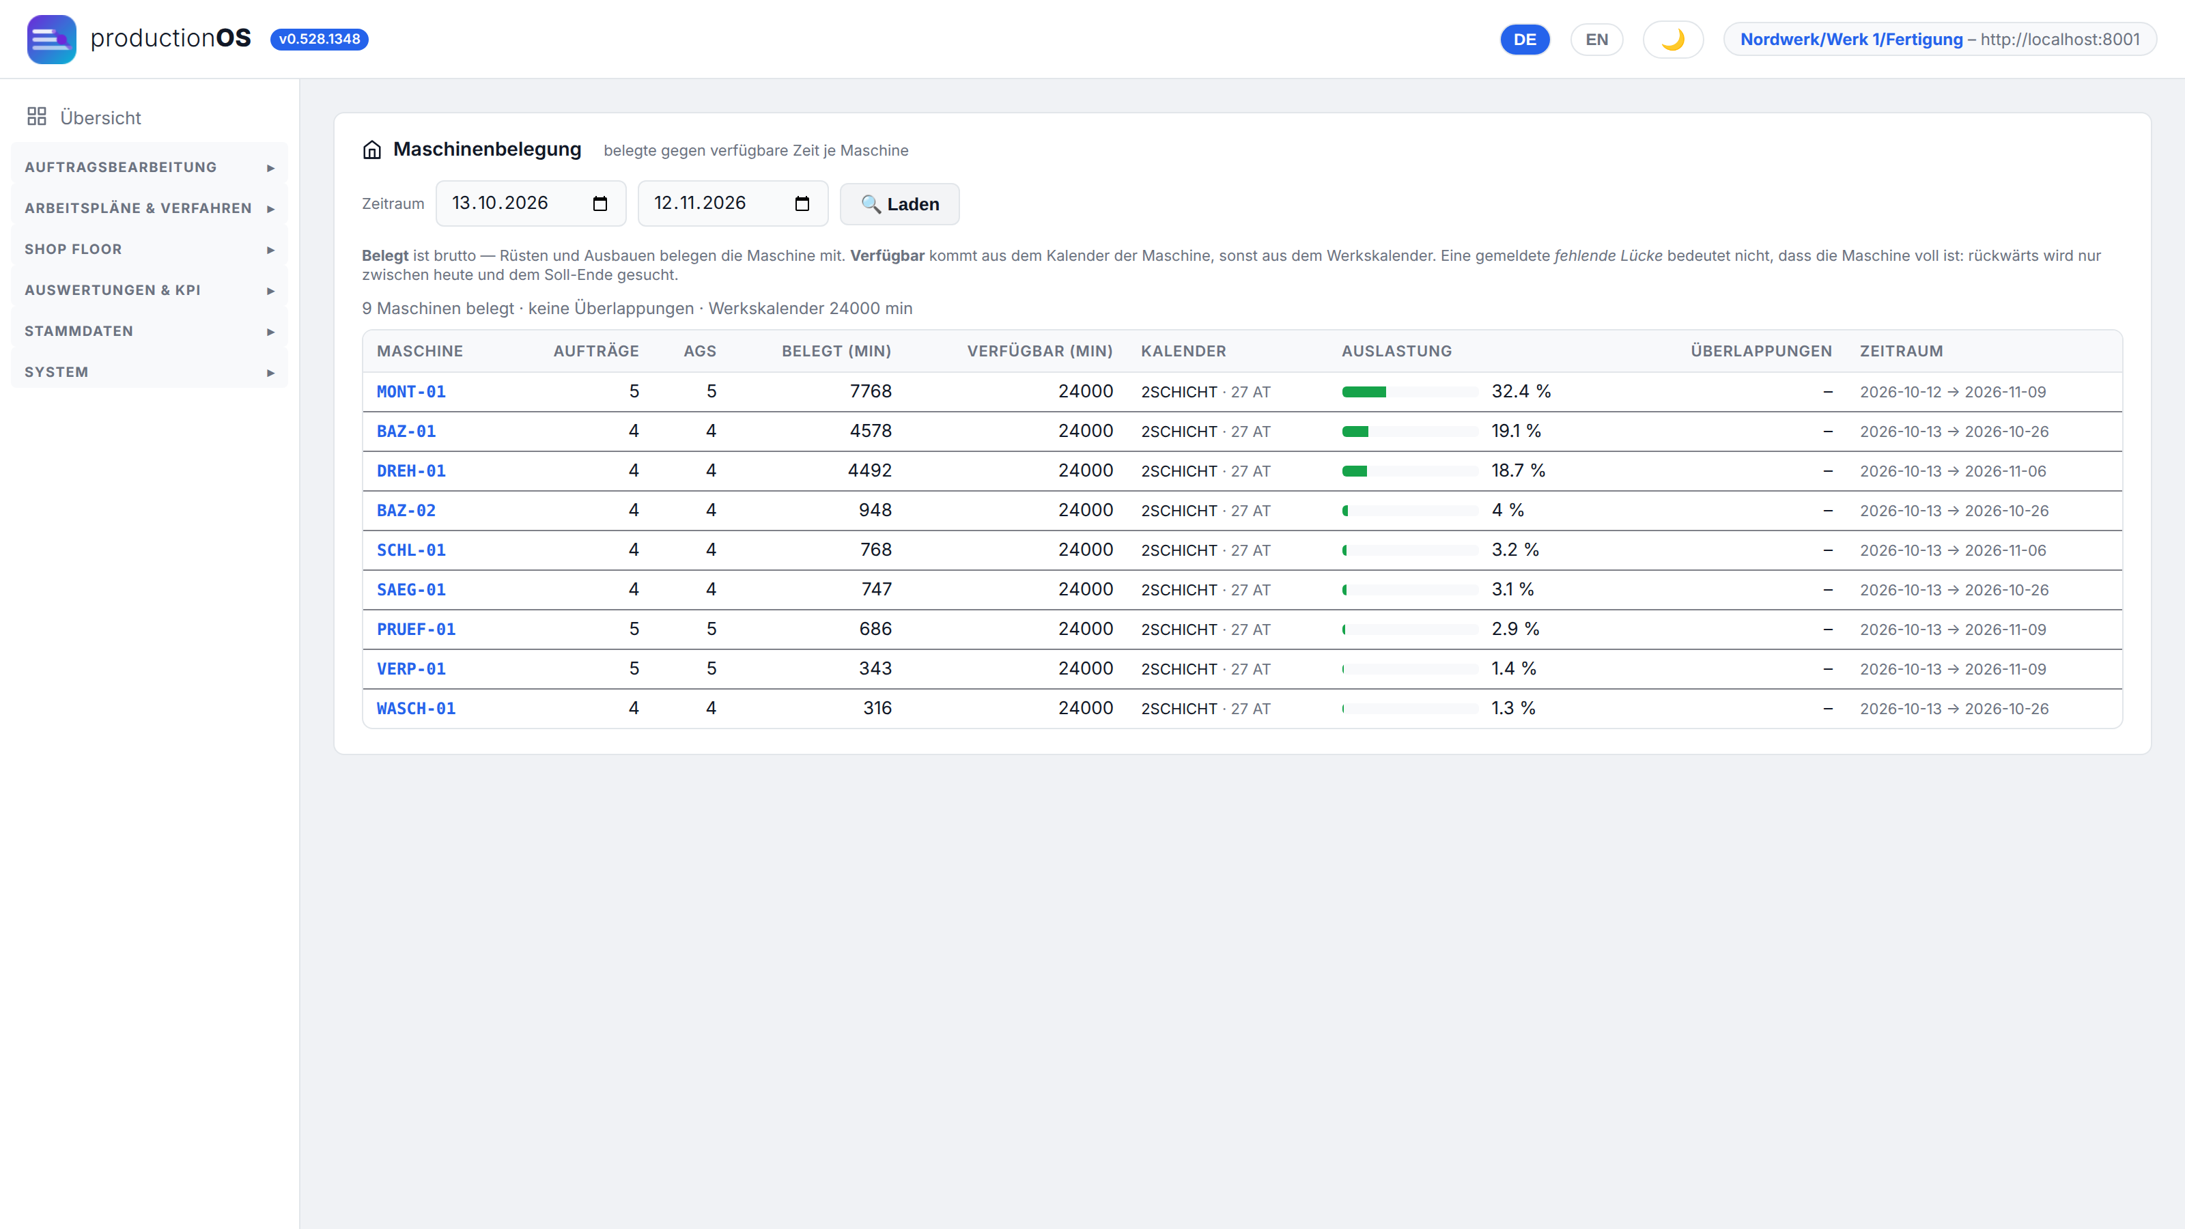Viewport: 2185px width, 1229px height.
Task: Expand Auswertungen & KPI menu
Action: (x=150, y=290)
